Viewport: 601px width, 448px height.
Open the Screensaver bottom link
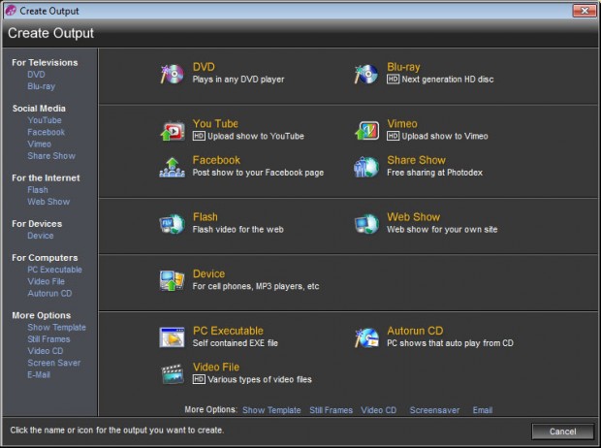coord(434,410)
